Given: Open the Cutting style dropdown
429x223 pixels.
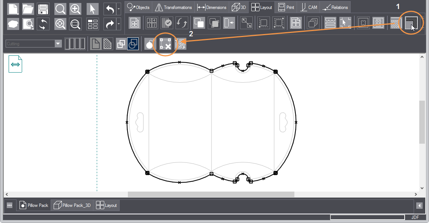Looking at the screenshot, I should point(58,44).
